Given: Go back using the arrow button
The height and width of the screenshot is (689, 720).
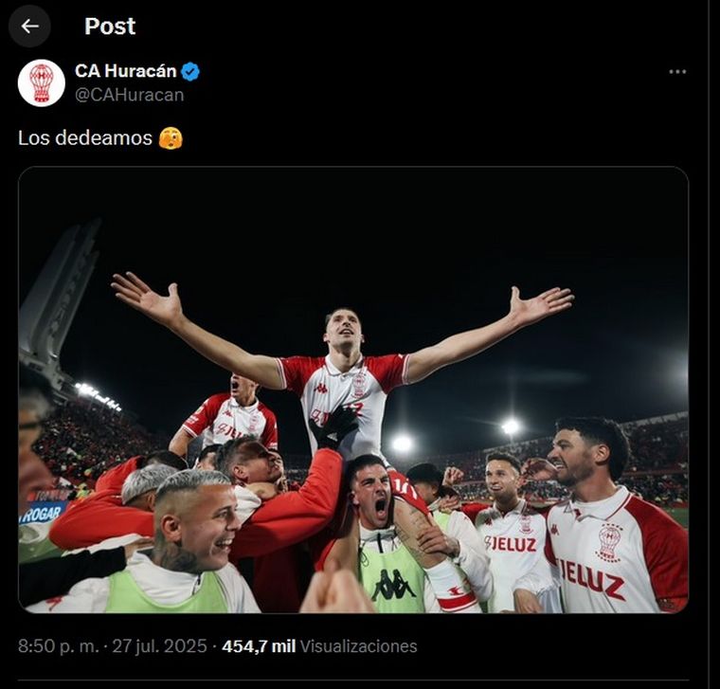Looking at the screenshot, I should pyautogui.click(x=29, y=27).
